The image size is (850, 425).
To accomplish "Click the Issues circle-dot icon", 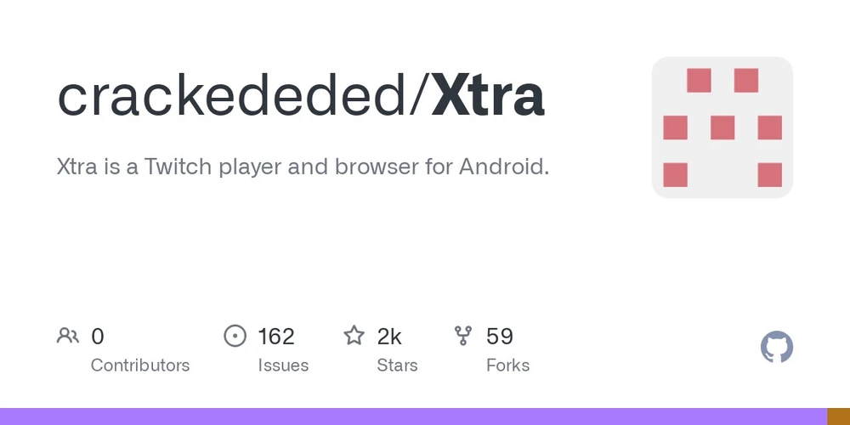I will tap(235, 336).
